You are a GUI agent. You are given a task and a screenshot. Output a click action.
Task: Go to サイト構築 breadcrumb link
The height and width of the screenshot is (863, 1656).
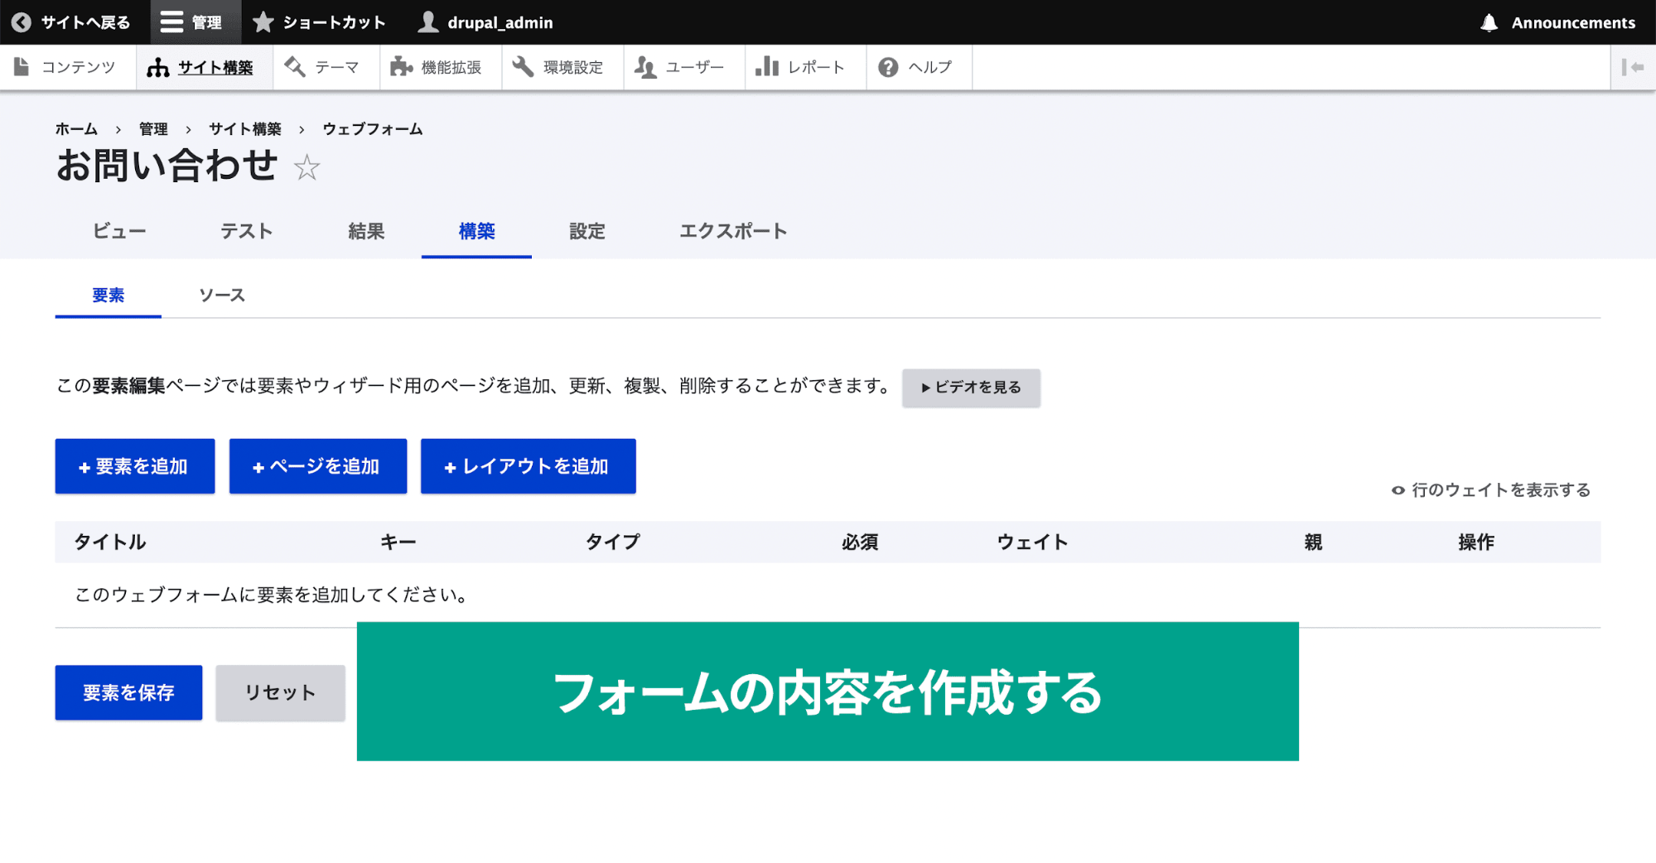pos(245,129)
